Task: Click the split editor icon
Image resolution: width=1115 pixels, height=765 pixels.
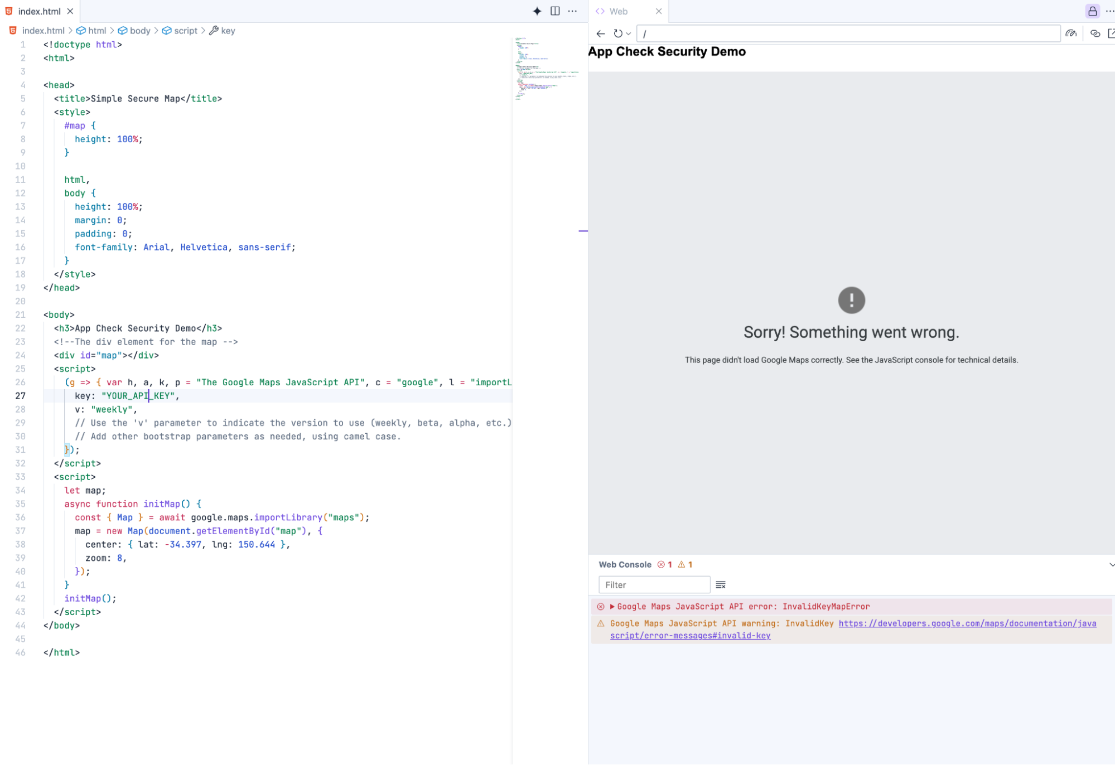Action: (x=555, y=11)
